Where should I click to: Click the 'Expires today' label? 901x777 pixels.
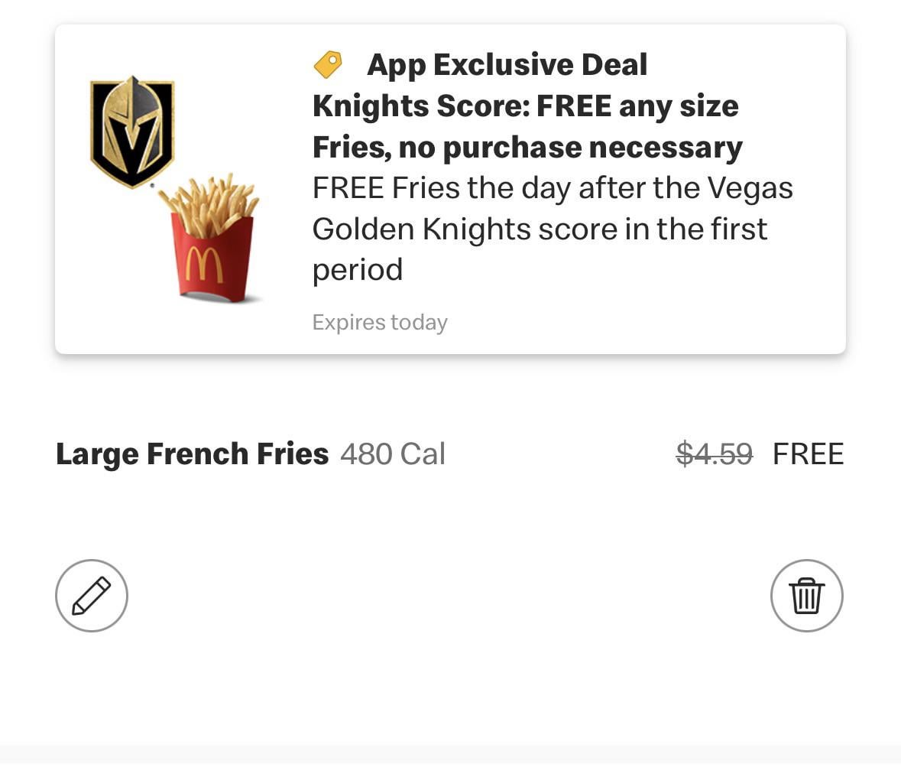[x=380, y=323]
